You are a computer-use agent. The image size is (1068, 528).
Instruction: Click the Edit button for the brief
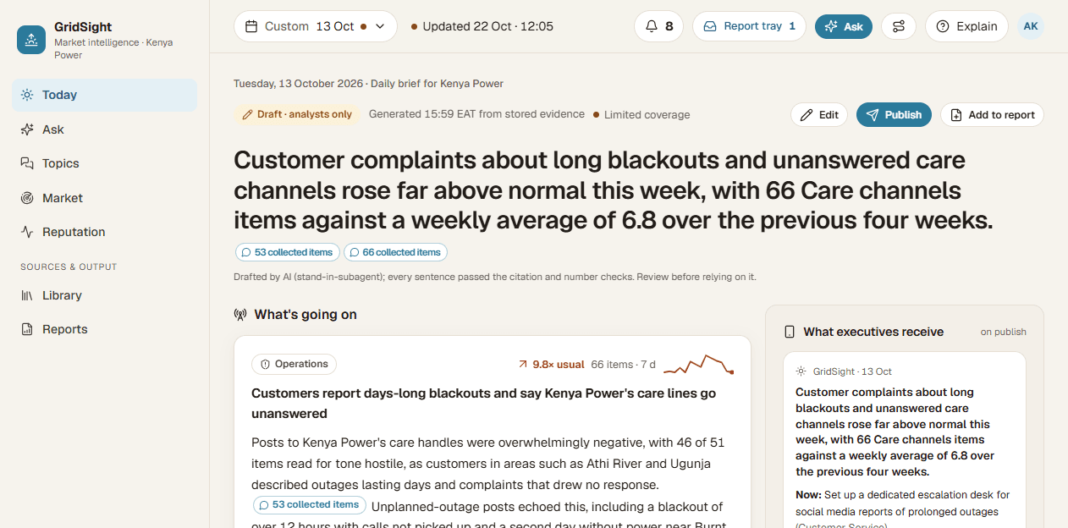coord(819,115)
